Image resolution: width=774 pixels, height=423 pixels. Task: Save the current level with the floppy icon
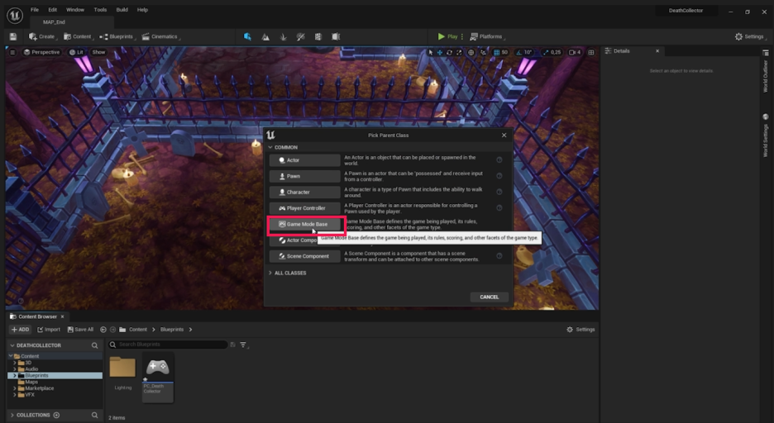[13, 36]
